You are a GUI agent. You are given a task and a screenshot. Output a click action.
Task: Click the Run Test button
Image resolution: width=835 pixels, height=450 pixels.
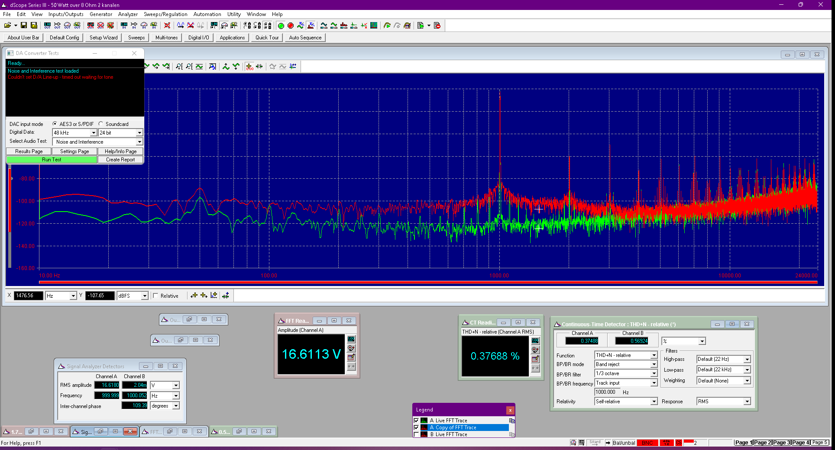[x=52, y=160]
